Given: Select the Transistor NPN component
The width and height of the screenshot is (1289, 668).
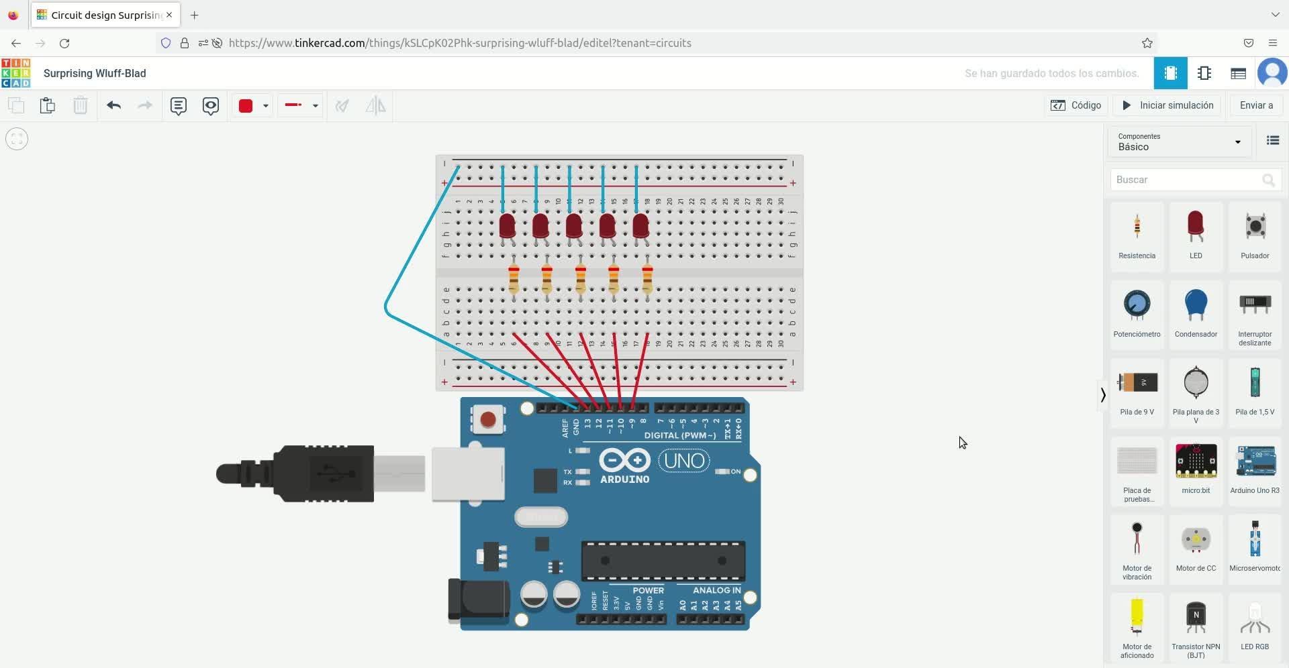Looking at the screenshot, I should [x=1196, y=627].
